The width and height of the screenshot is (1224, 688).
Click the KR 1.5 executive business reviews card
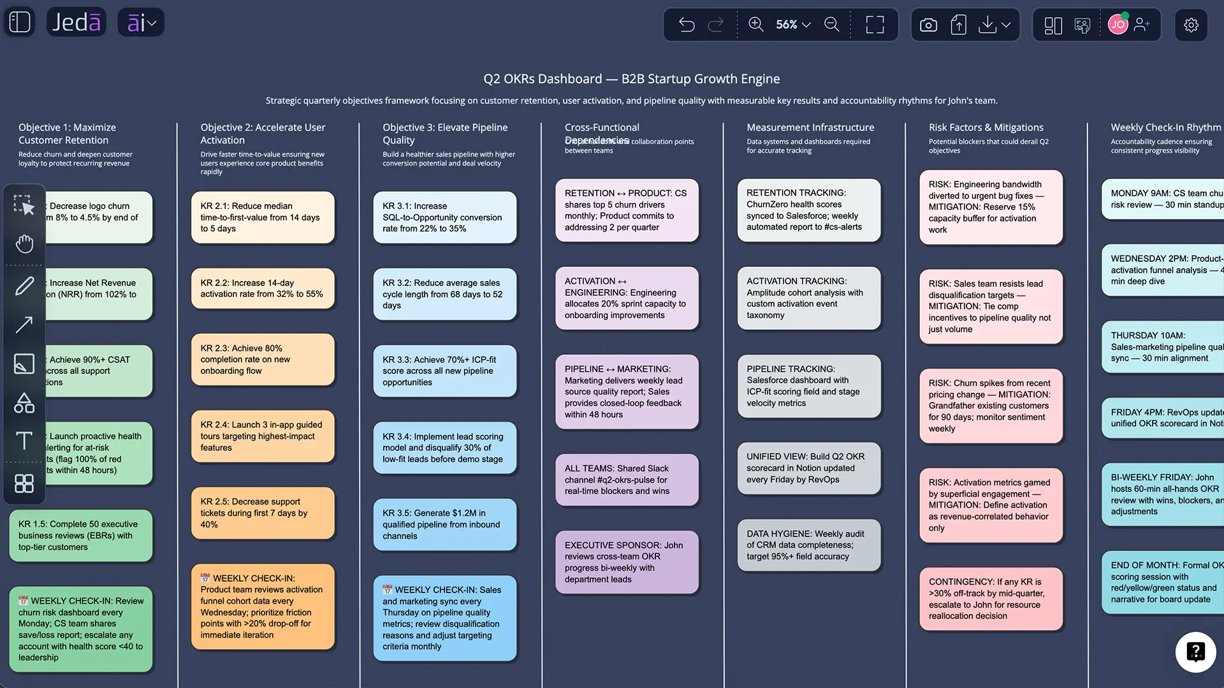coord(81,536)
